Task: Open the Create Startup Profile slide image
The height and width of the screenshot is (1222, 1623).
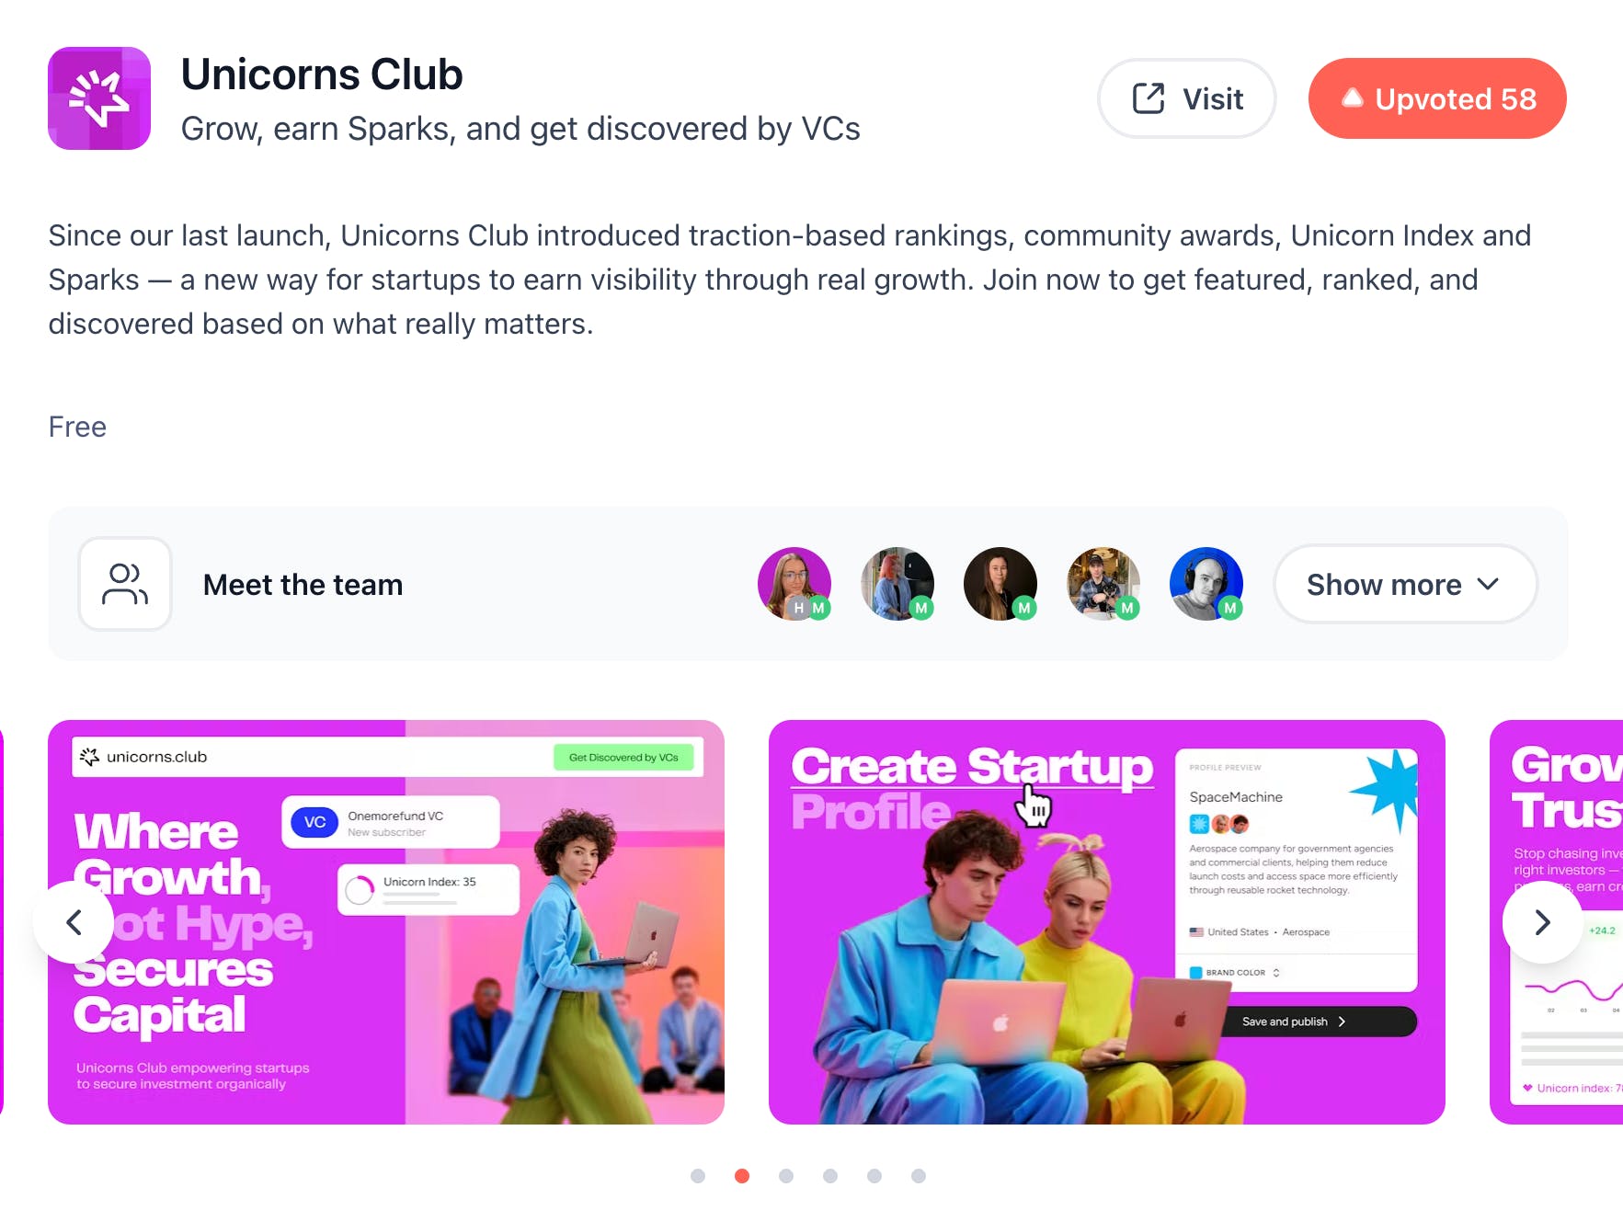Action: coord(1107,922)
